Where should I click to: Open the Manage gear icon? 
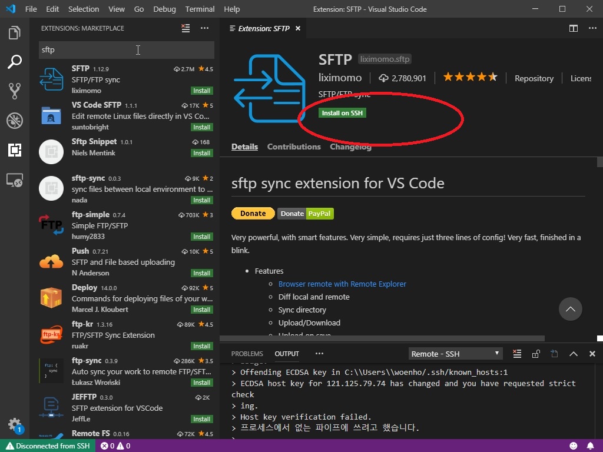coord(15,425)
